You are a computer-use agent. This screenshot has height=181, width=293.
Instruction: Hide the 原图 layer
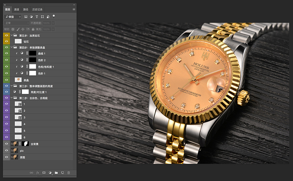[7, 157]
